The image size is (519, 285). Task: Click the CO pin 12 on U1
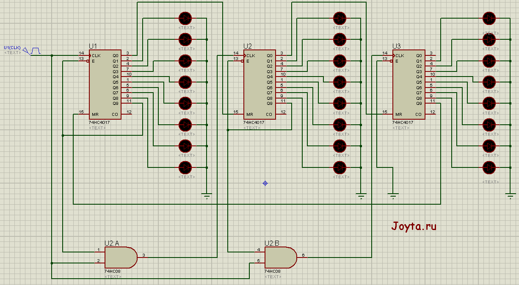pyautogui.click(x=127, y=114)
